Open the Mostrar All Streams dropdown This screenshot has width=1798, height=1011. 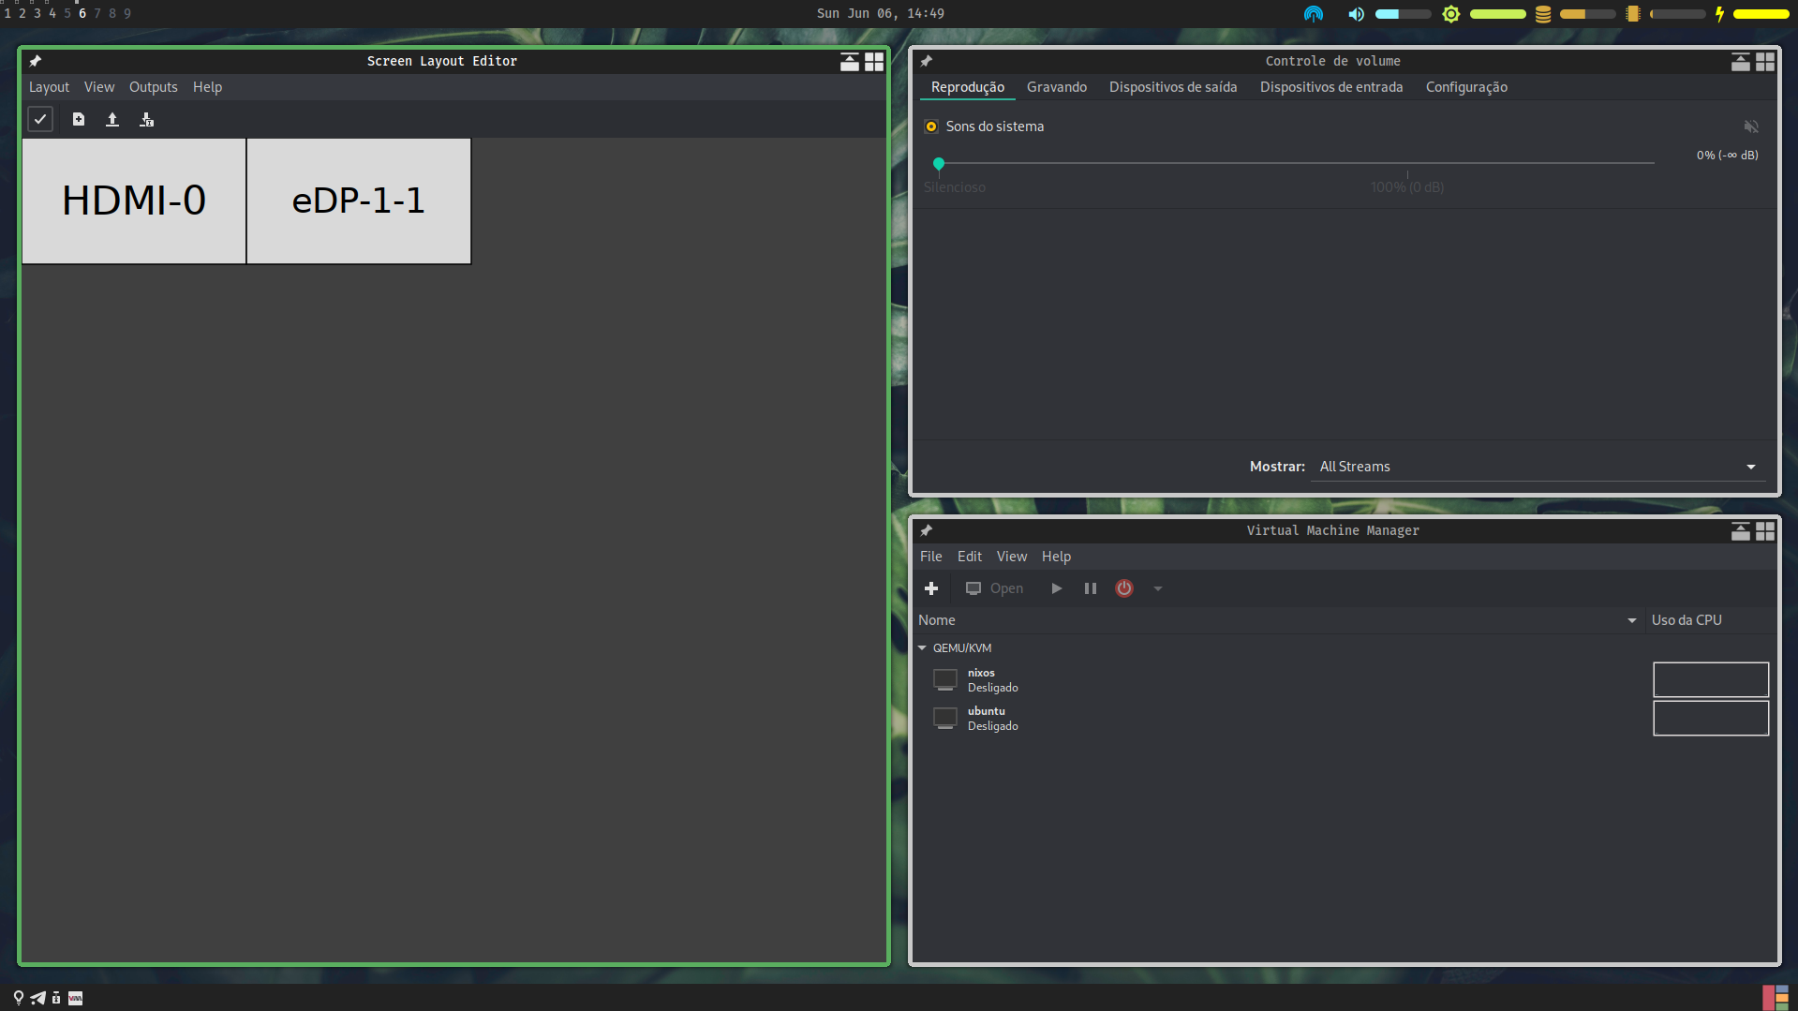(x=1538, y=467)
